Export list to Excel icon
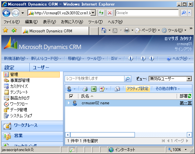 click(x=94, y=89)
